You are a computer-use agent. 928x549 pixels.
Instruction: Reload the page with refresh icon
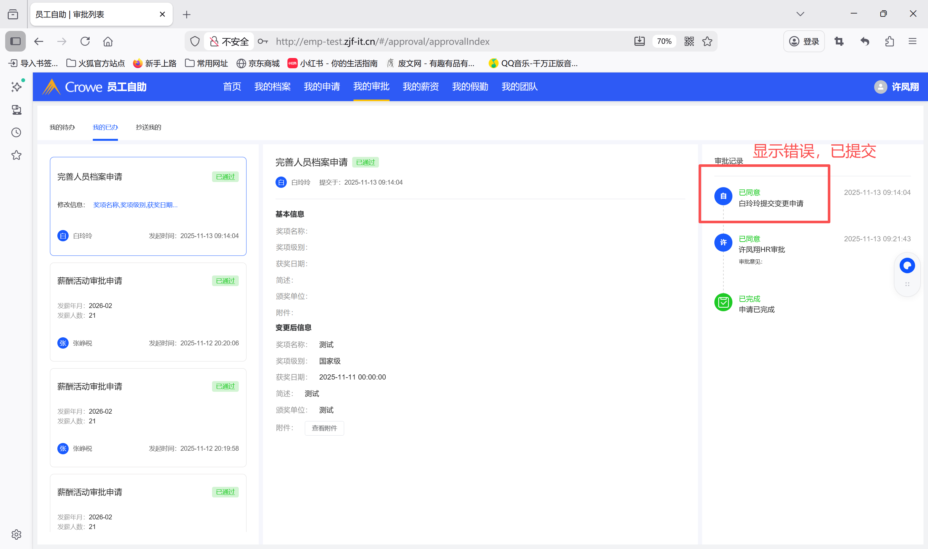(85, 42)
